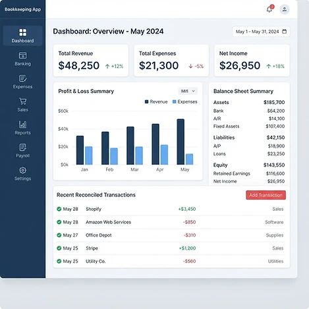Screen dimensions: 309x309
Task: Click the Apr revenue bar
Action: click(155, 144)
